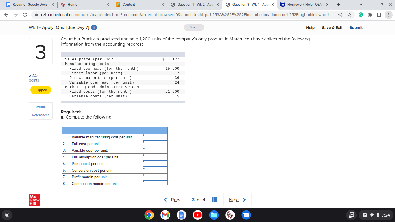The height and width of the screenshot is (222, 395).
Task: Click the browser address bar URL
Action: coord(187,15)
